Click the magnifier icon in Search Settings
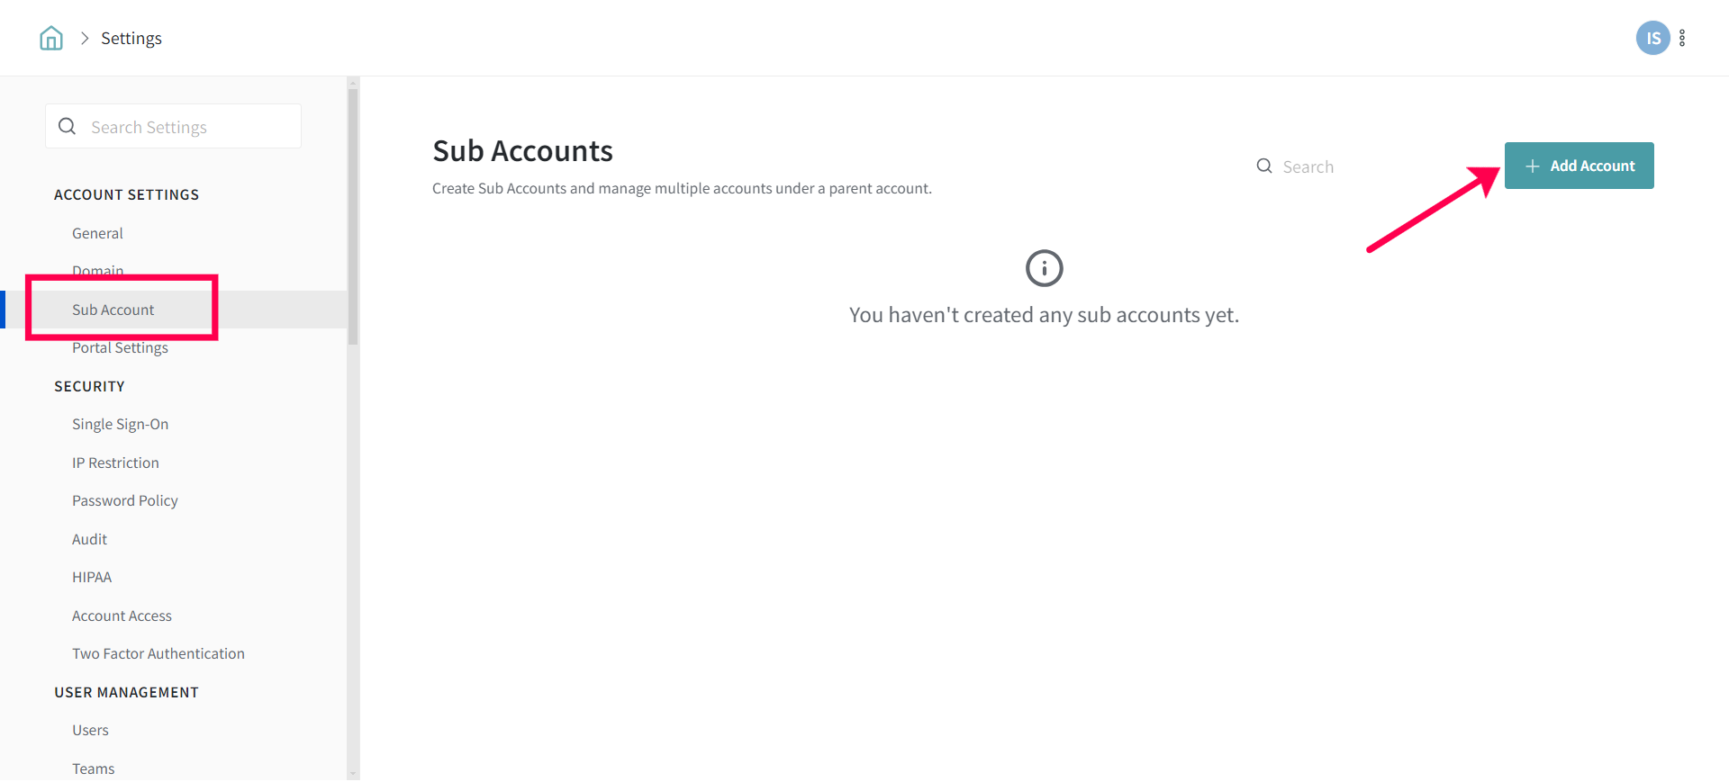This screenshot has width=1729, height=782. coord(68,127)
